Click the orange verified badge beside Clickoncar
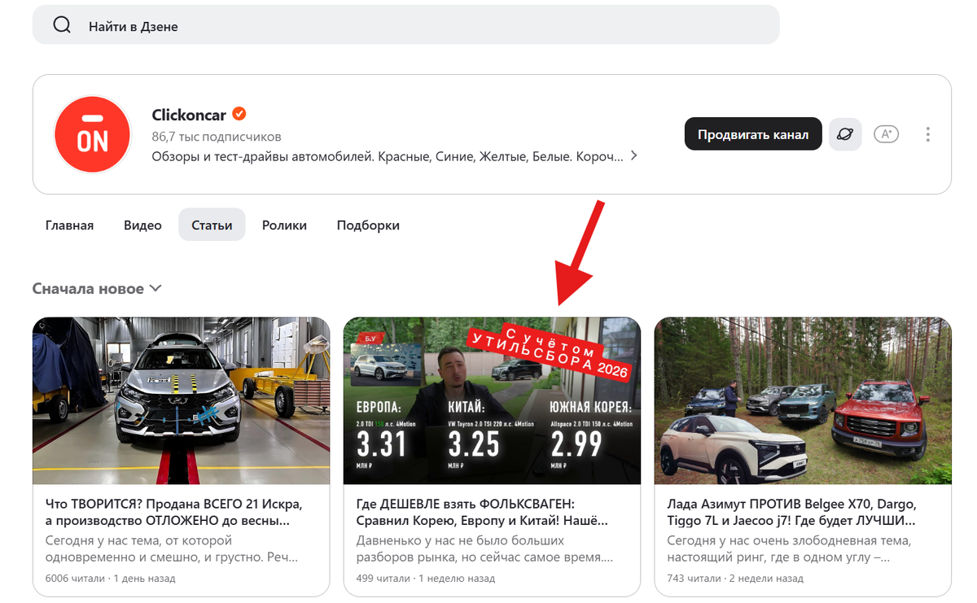This screenshot has width=977, height=603. [239, 114]
